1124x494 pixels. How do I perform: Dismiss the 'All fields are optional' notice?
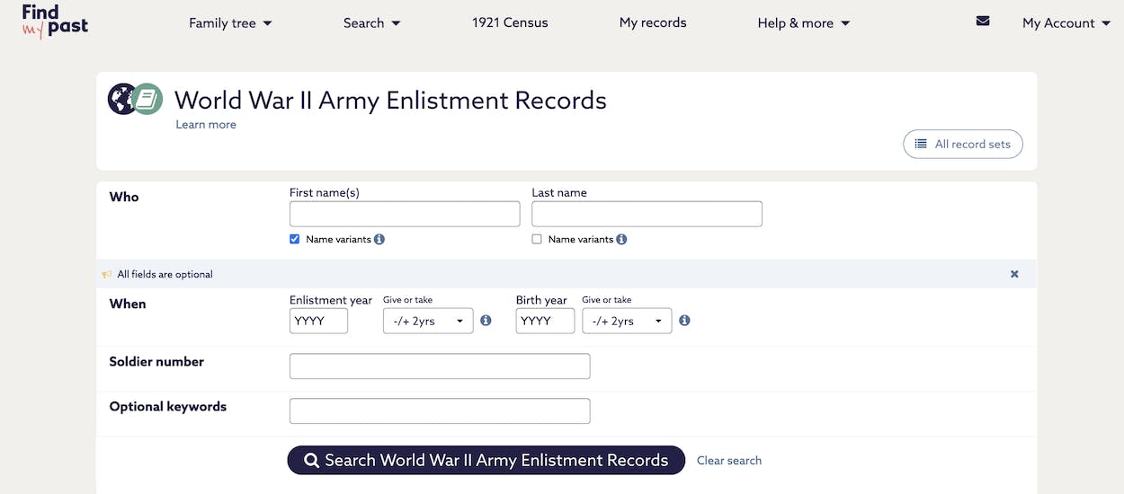coord(1014,274)
